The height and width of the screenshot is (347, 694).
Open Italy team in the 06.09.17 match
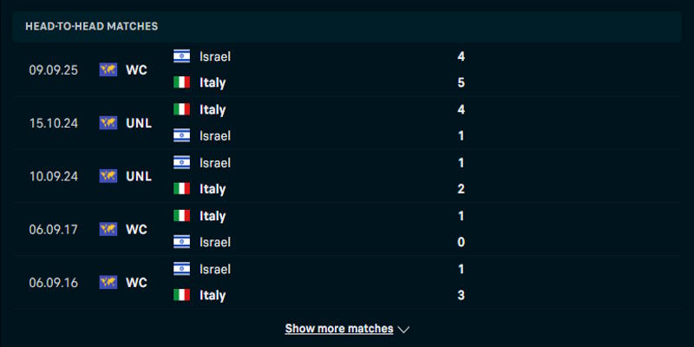click(213, 216)
